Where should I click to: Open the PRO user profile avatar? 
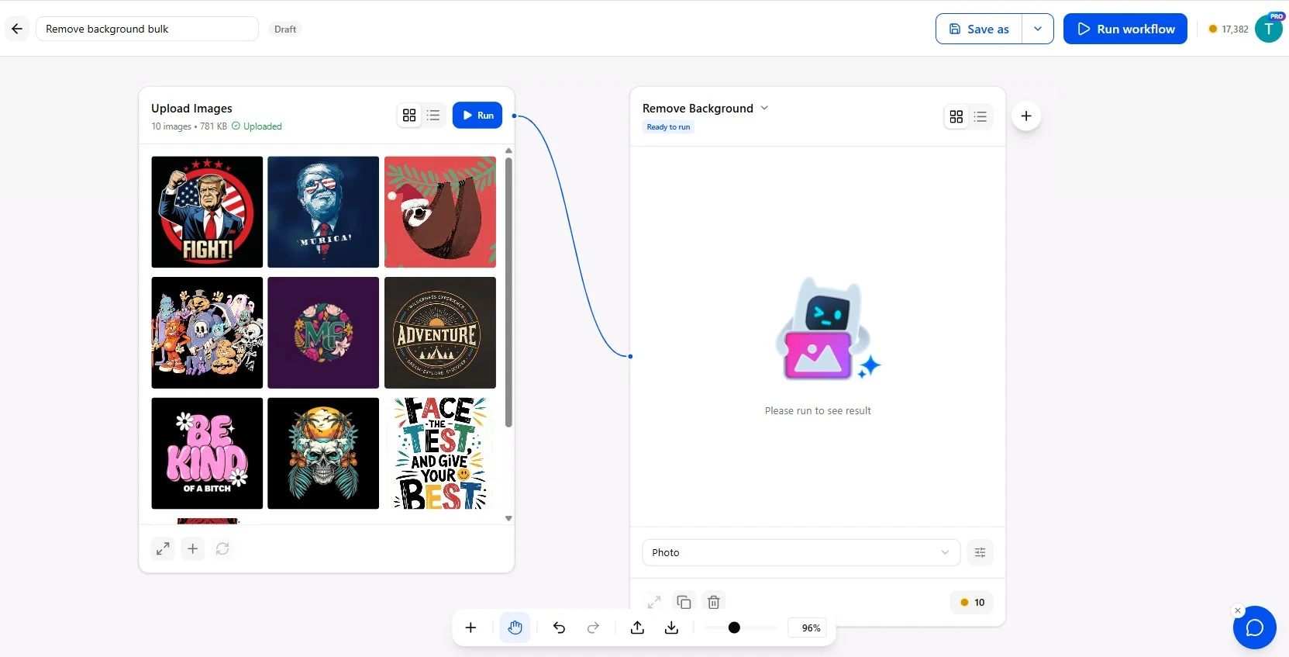point(1269,29)
